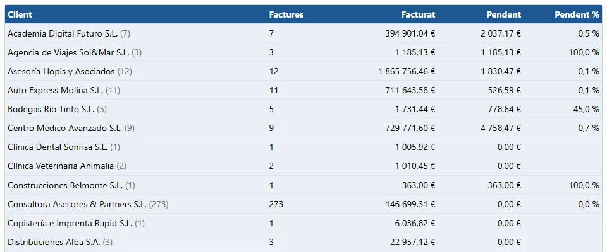The image size is (607, 252).
Task: Click invoiced amount 6 036,82 €
Action: 415,223
